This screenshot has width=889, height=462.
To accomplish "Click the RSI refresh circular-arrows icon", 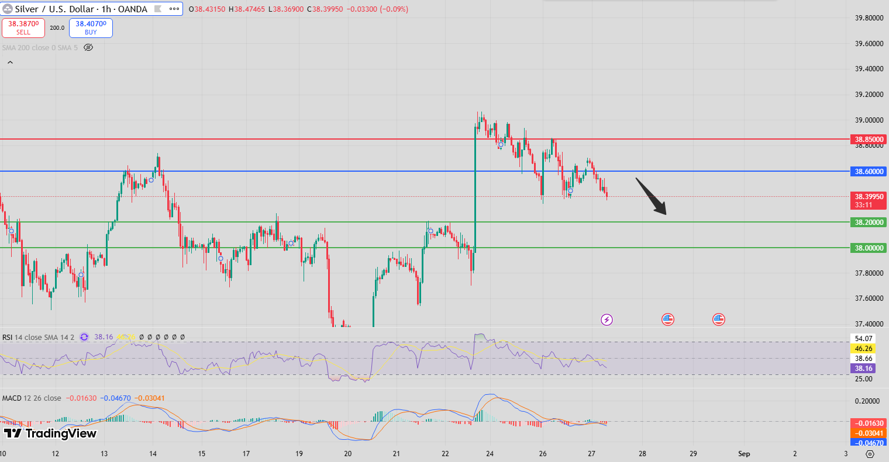I will tap(84, 337).
